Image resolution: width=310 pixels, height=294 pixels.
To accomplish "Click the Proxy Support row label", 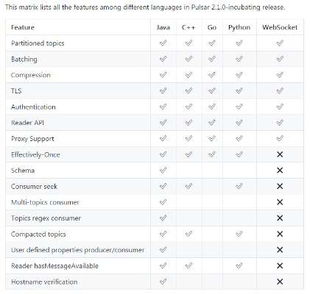I will [32, 139].
